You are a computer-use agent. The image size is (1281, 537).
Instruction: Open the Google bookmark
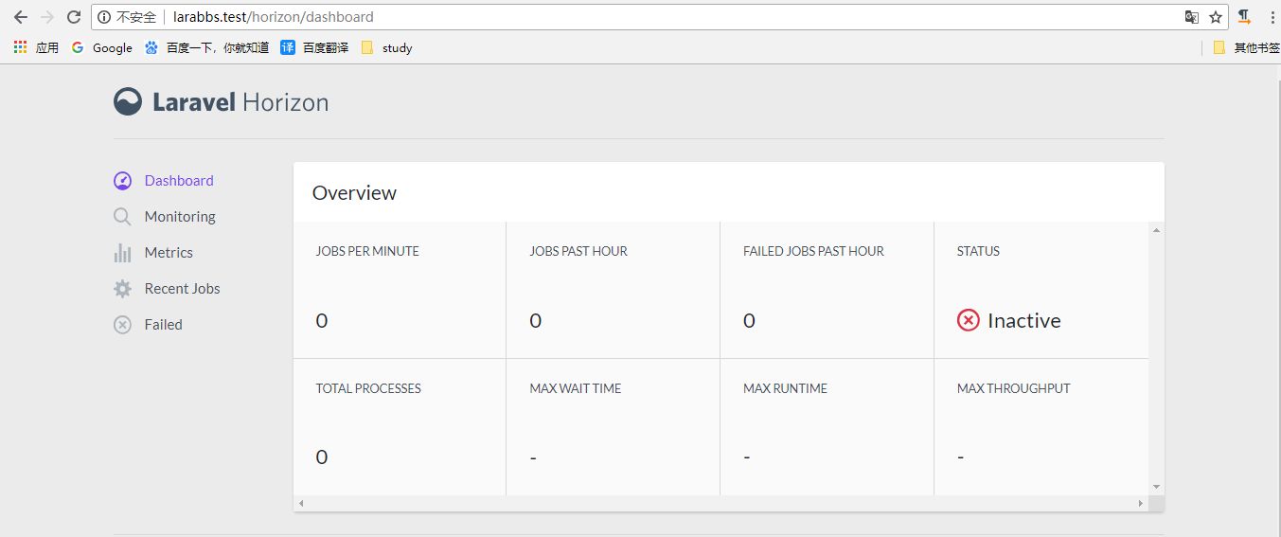pos(101,47)
